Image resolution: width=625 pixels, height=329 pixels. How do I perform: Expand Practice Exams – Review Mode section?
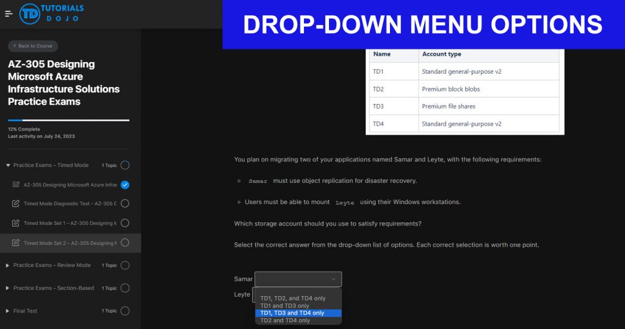pyautogui.click(x=8, y=265)
